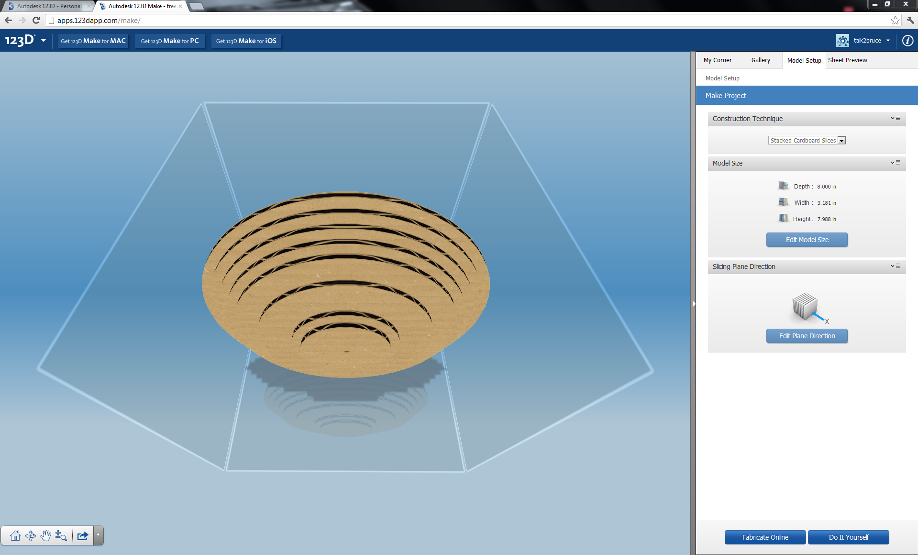Click the Edit Model Size button
This screenshot has height=555, width=918.
pos(807,240)
